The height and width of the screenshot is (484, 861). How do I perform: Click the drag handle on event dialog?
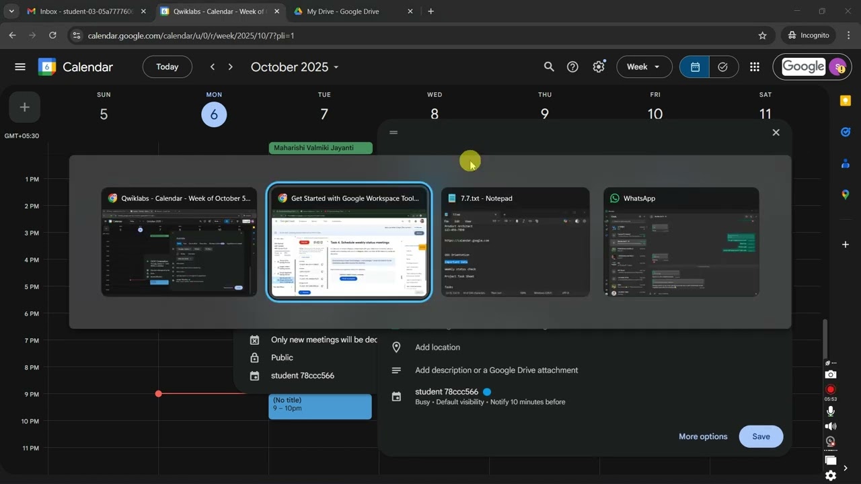pyautogui.click(x=394, y=132)
